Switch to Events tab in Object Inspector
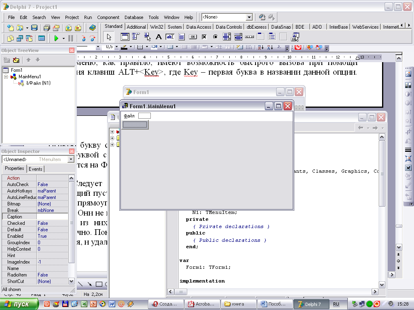 coord(36,169)
